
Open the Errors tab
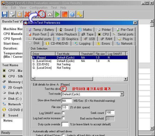pyautogui.click(x=103, y=44)
